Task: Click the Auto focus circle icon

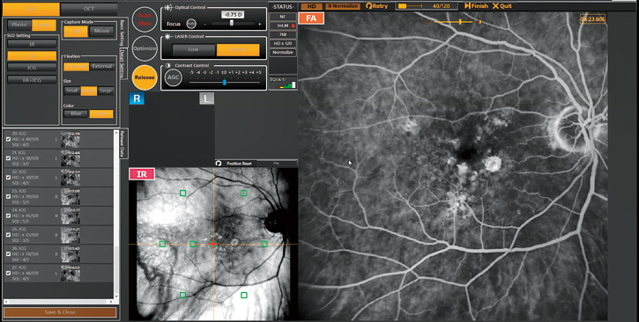Action: pyautogui.click(x=191, y=24)
